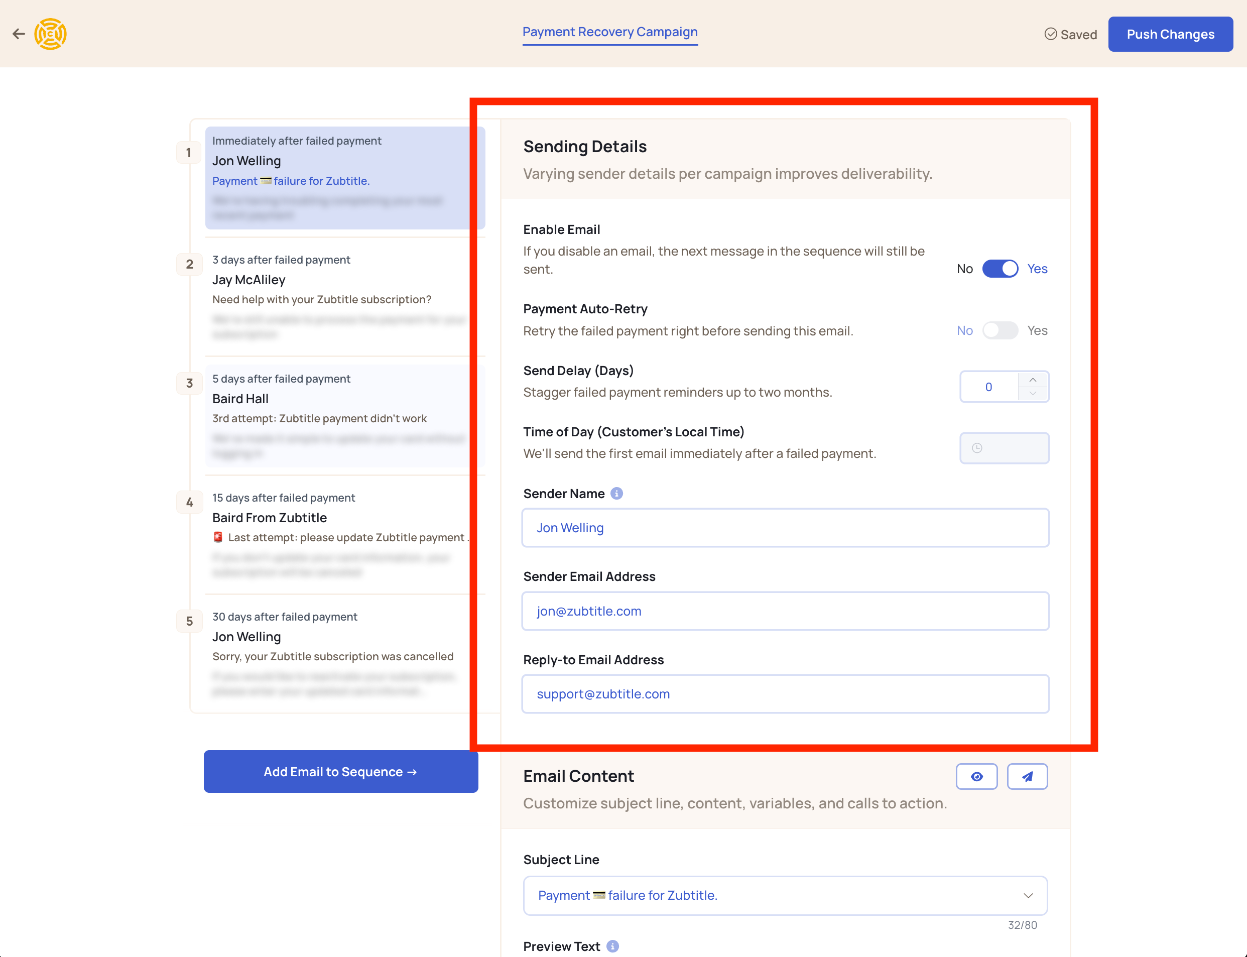The width and height of the screenshot is (1247, 957).
Task: Disable the Enable Email toggle
Action: click(1000, 268)
